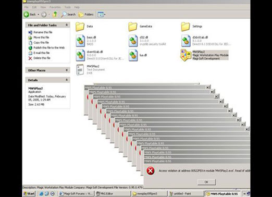Open the Tools menu
This screenshot has height=197, width=272.
click(67, 7)
